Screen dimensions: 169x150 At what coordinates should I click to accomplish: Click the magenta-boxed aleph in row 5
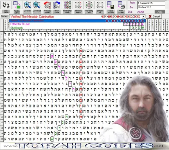[52, 56]
